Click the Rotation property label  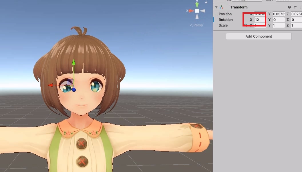226,20
